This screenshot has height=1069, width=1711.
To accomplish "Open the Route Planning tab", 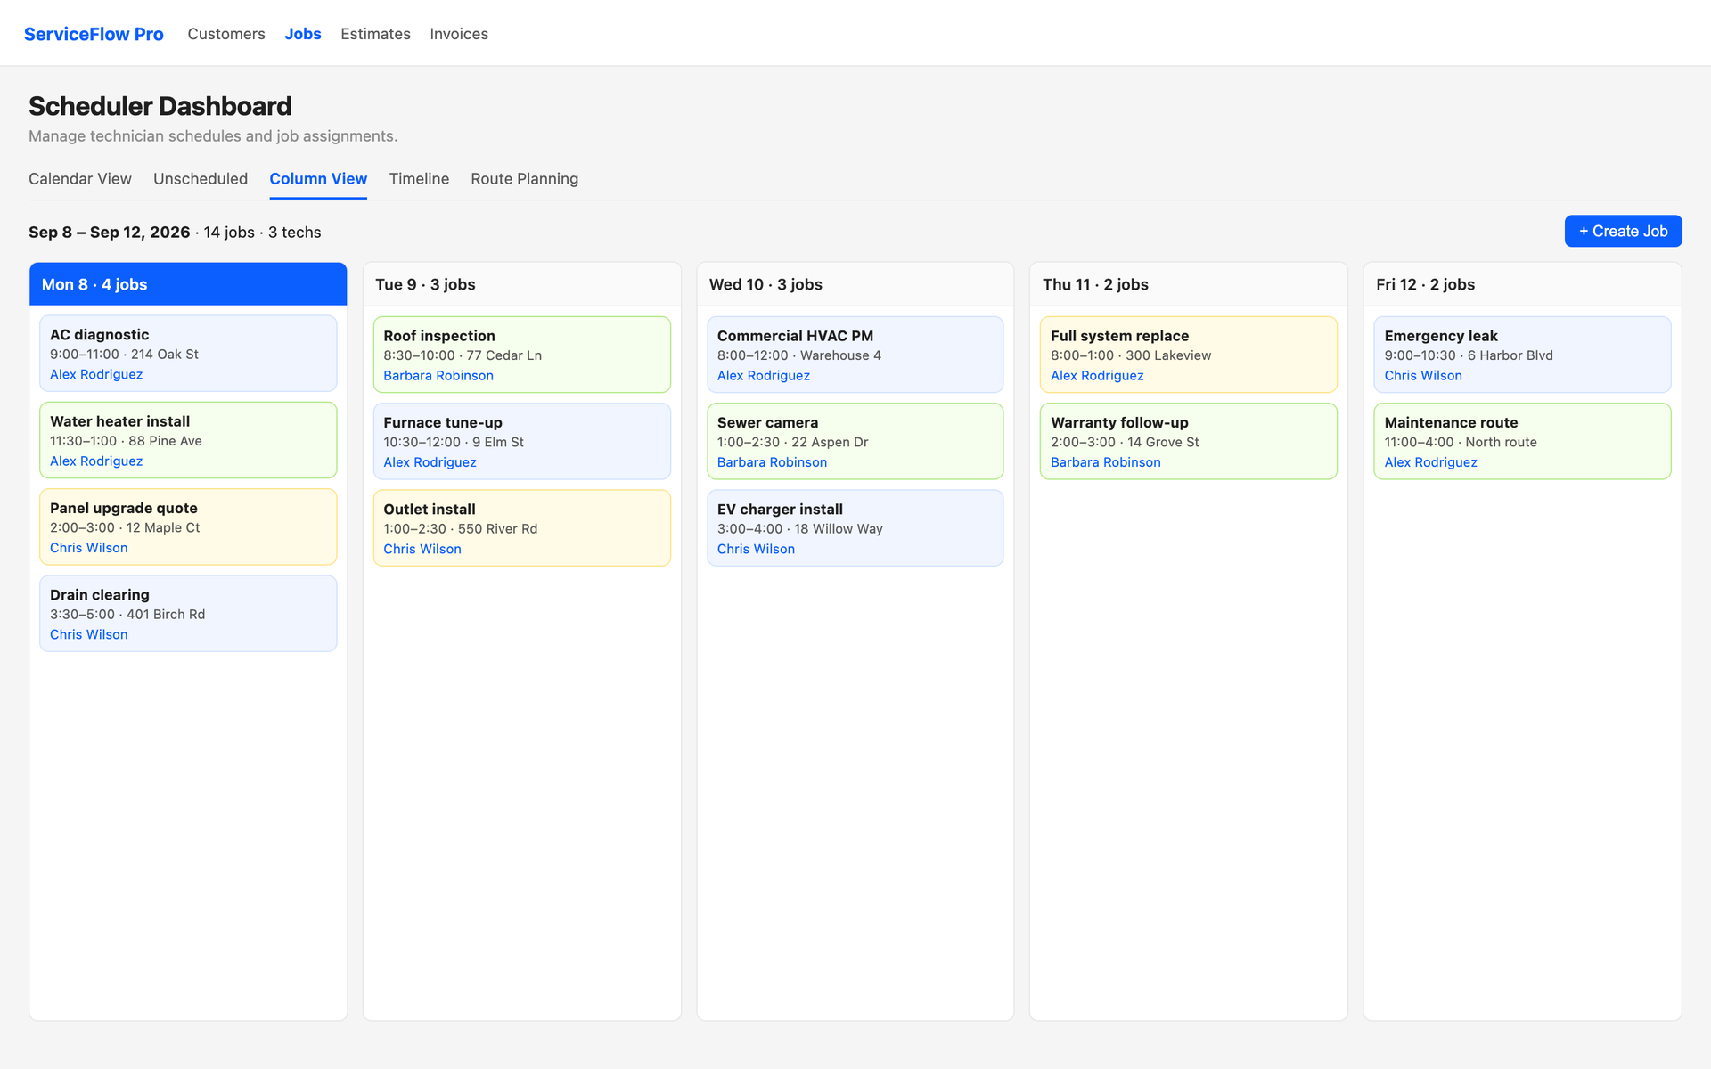I will tap(525, 179).
